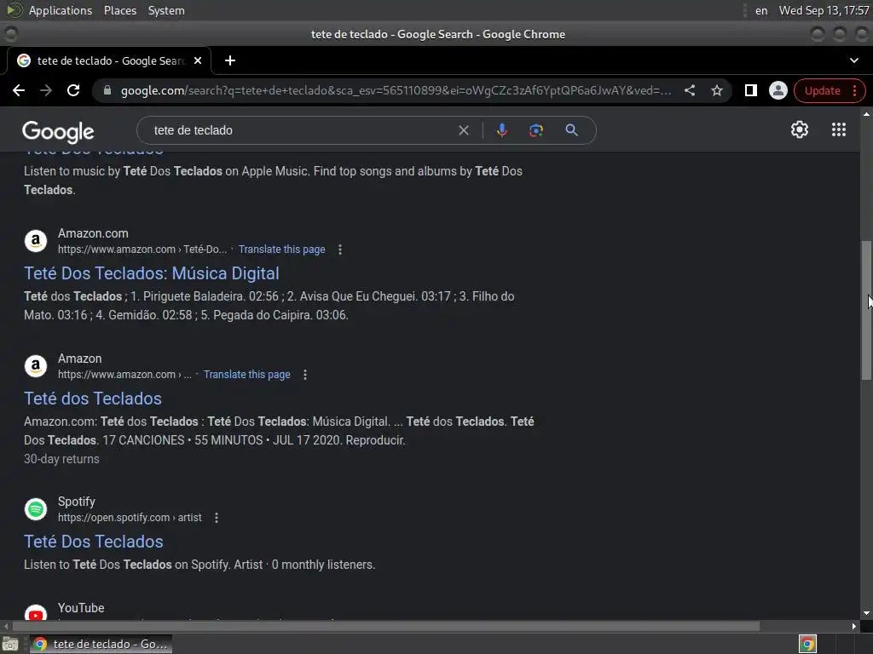Screen dimensions: 873x654
Task: Open the System menu
Action: (166, 10)
